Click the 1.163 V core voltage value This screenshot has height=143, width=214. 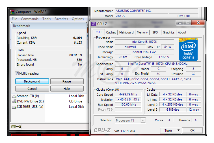point(164,57)
